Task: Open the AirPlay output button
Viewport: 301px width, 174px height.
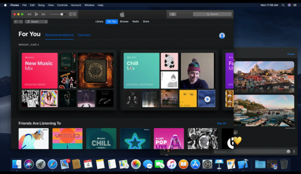Action: [x=73, y=14]
